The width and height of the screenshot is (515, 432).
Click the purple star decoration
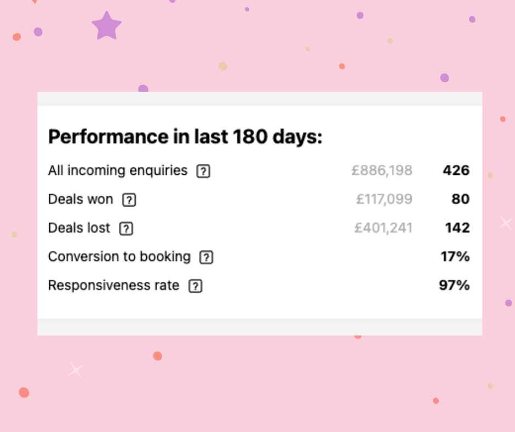click(106, 26)
